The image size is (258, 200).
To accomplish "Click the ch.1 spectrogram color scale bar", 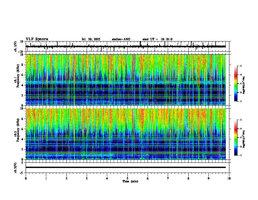I will [236, 84].
